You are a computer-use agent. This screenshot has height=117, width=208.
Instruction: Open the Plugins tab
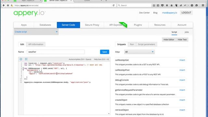(x=138, y=25)
